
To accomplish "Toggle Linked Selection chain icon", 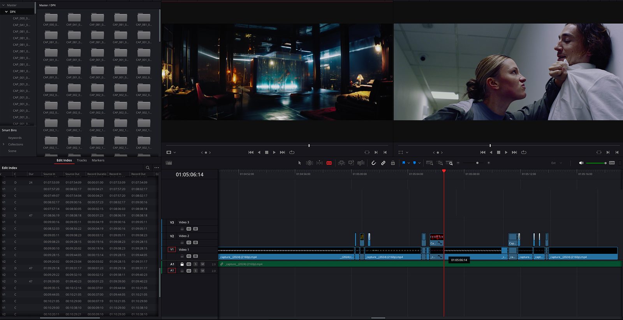I will pos(383,163).
